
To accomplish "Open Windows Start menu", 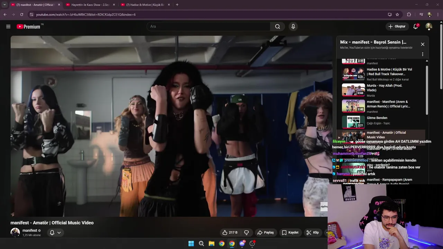I will click(x=191, y=243).
